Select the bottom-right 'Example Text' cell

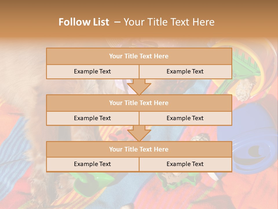(x=185, y=164)
